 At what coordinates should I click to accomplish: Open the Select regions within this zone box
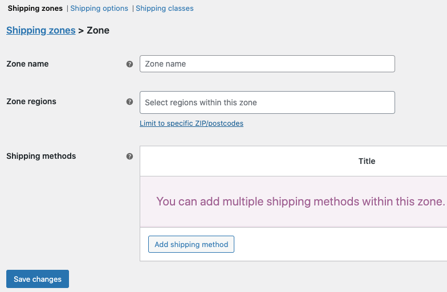tap(267, 102)
